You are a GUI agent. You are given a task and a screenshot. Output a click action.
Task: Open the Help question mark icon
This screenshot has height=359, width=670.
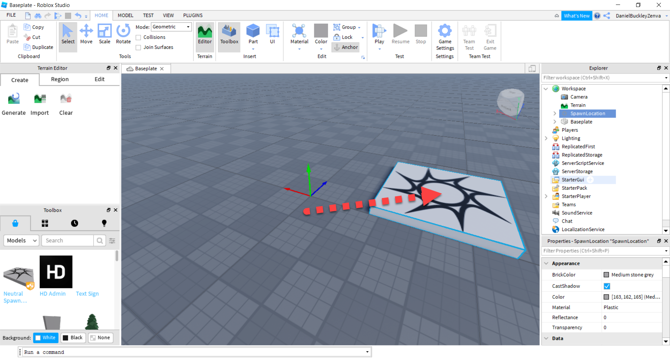pos(597,16)
